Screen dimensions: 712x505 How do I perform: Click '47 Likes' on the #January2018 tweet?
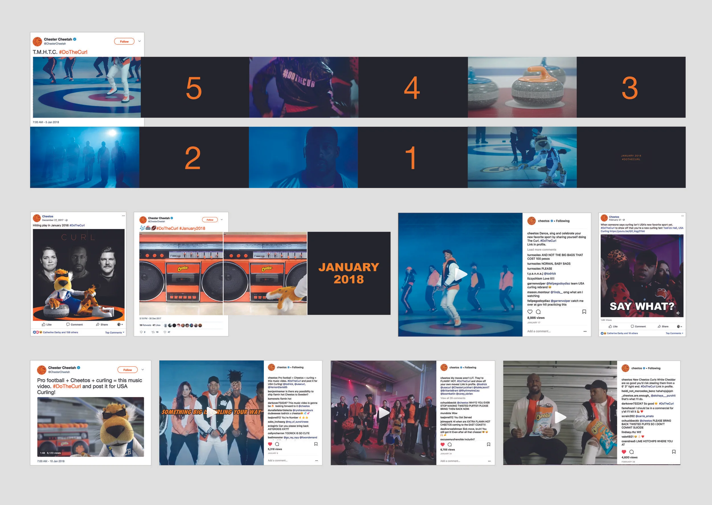[156, 325]
